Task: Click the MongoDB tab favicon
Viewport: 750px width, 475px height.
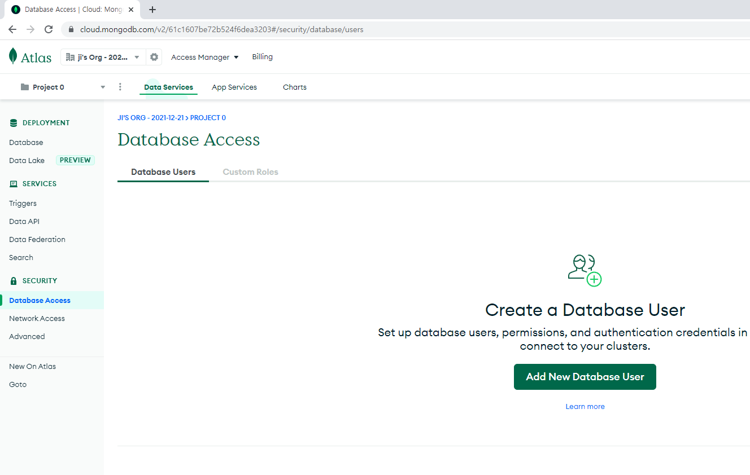Action: tap(16, 10)
